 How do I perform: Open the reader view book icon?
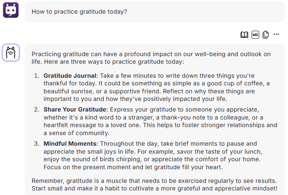coord(244,35)
